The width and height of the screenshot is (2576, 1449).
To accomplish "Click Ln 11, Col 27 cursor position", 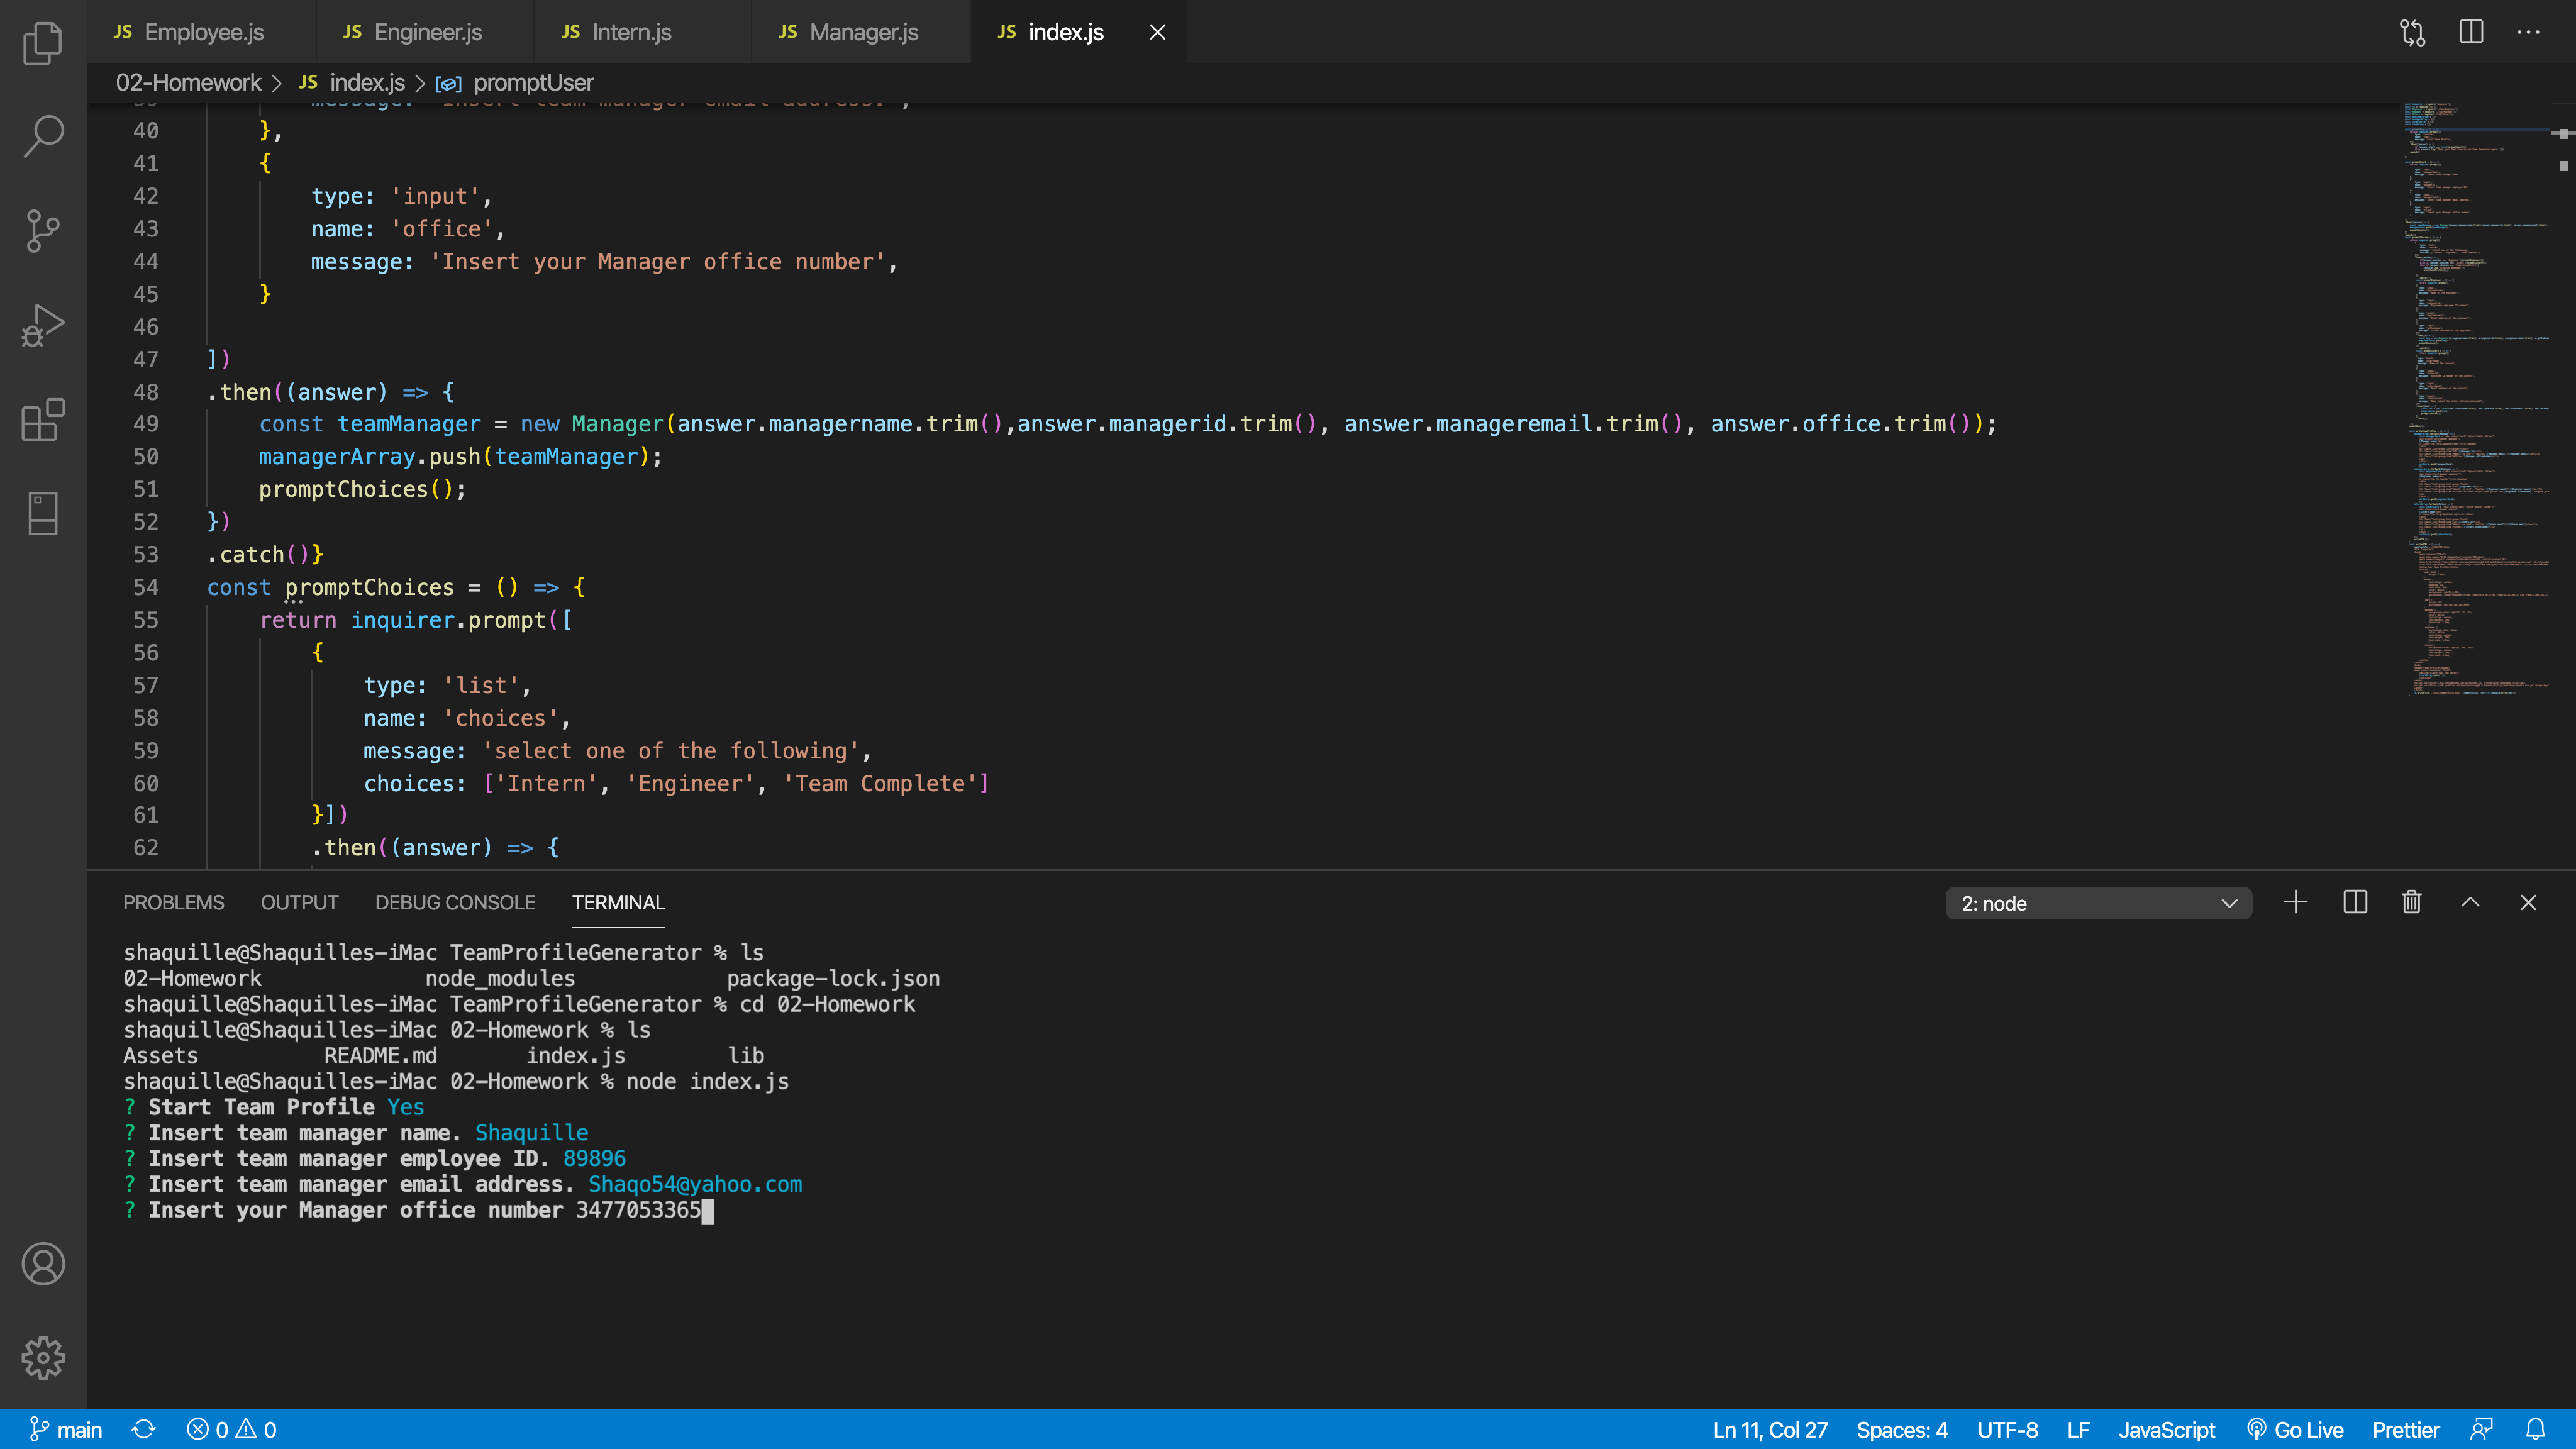I will pyautogui.click(x=1770, y=1429).
